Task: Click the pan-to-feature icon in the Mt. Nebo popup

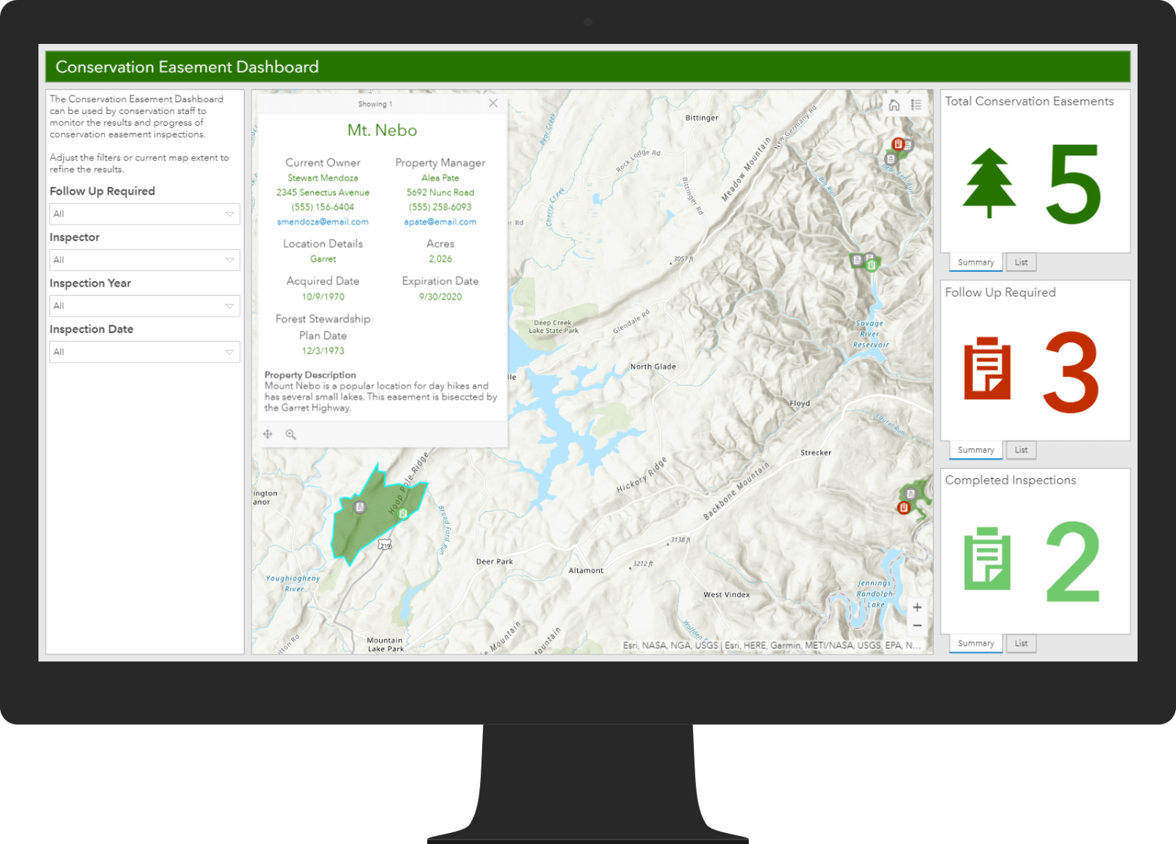Action: (268, 434)
